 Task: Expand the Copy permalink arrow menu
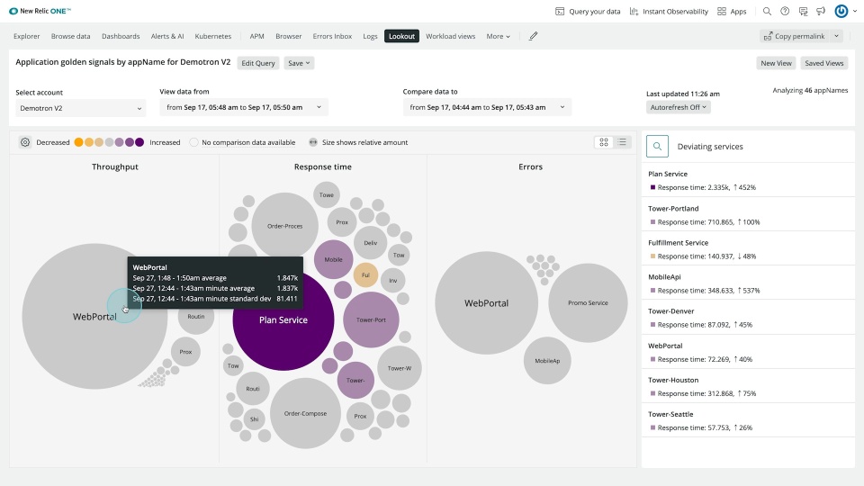tap(836, 36)
